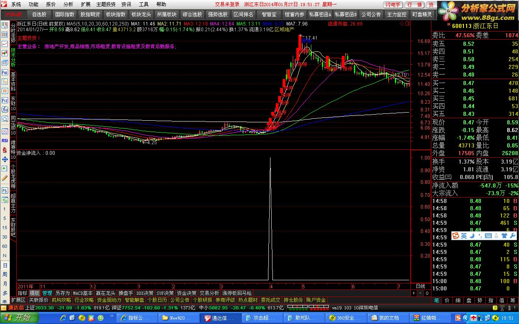Open the 分析 menu
Image resolution: width=519 pixels, height=324 pixels.
(x=69, y=4)
